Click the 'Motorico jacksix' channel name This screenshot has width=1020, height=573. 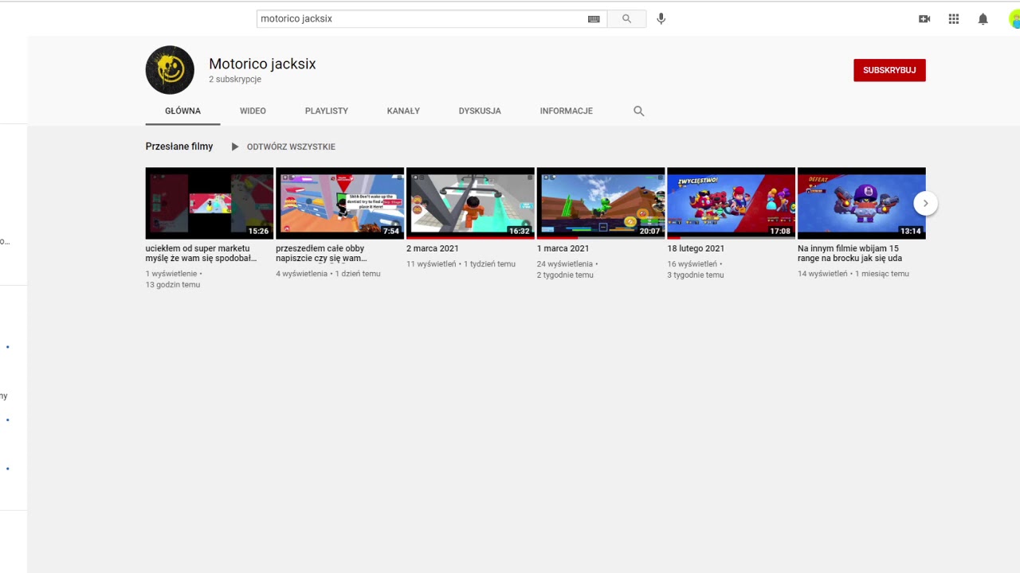pyautogui.click(x=262, y=64)
